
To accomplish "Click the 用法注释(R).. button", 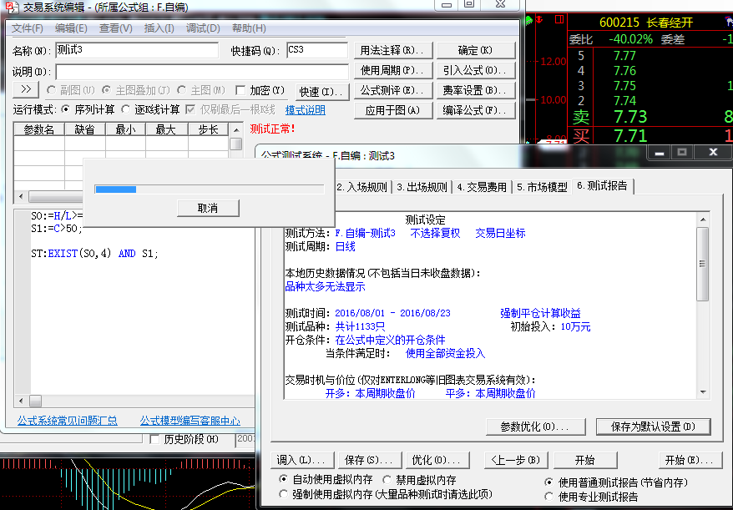I will click(x=392, y=50).
